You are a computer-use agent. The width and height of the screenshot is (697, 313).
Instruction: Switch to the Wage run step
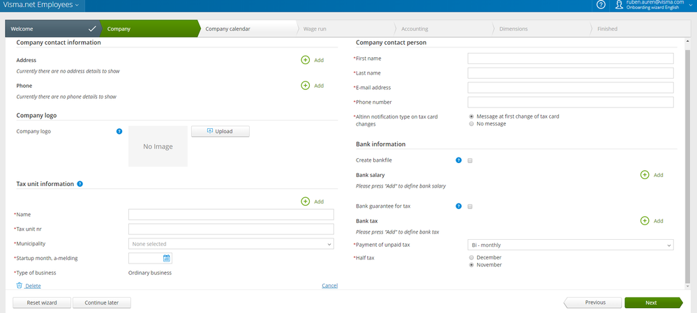314,29
